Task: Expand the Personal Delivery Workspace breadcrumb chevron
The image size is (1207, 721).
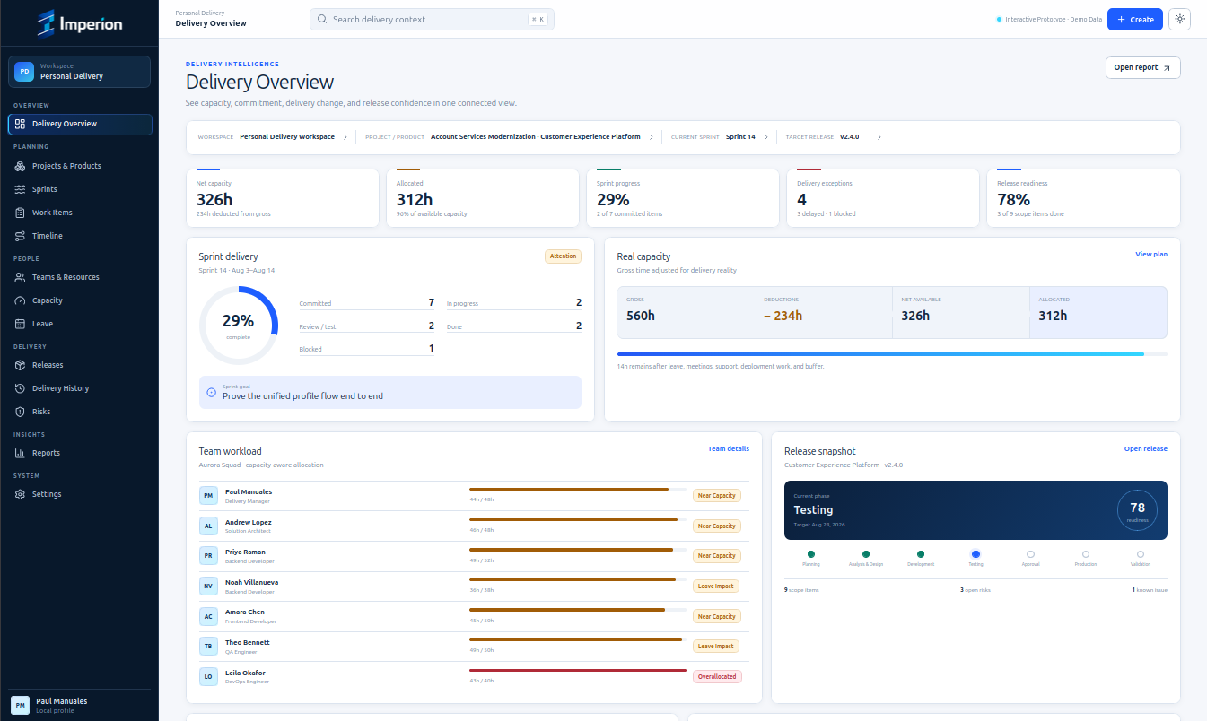Action: click(345, 137)
